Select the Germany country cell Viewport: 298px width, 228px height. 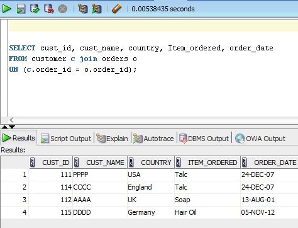coord(151,212)
